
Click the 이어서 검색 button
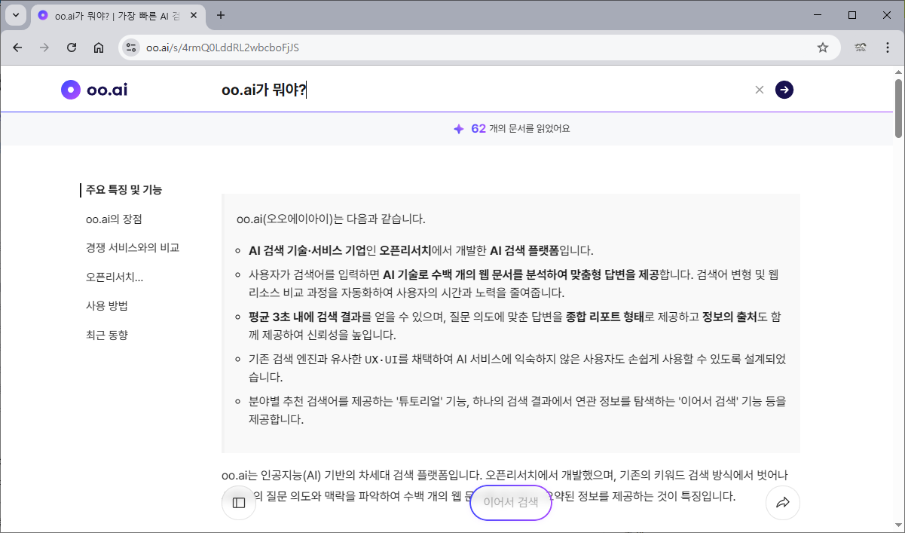(511, 503)
